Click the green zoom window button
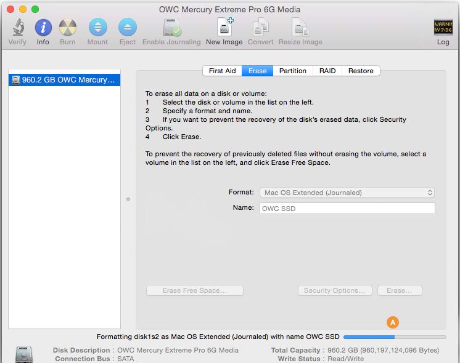This screenshot has height=363, width=460. point(35,9)
